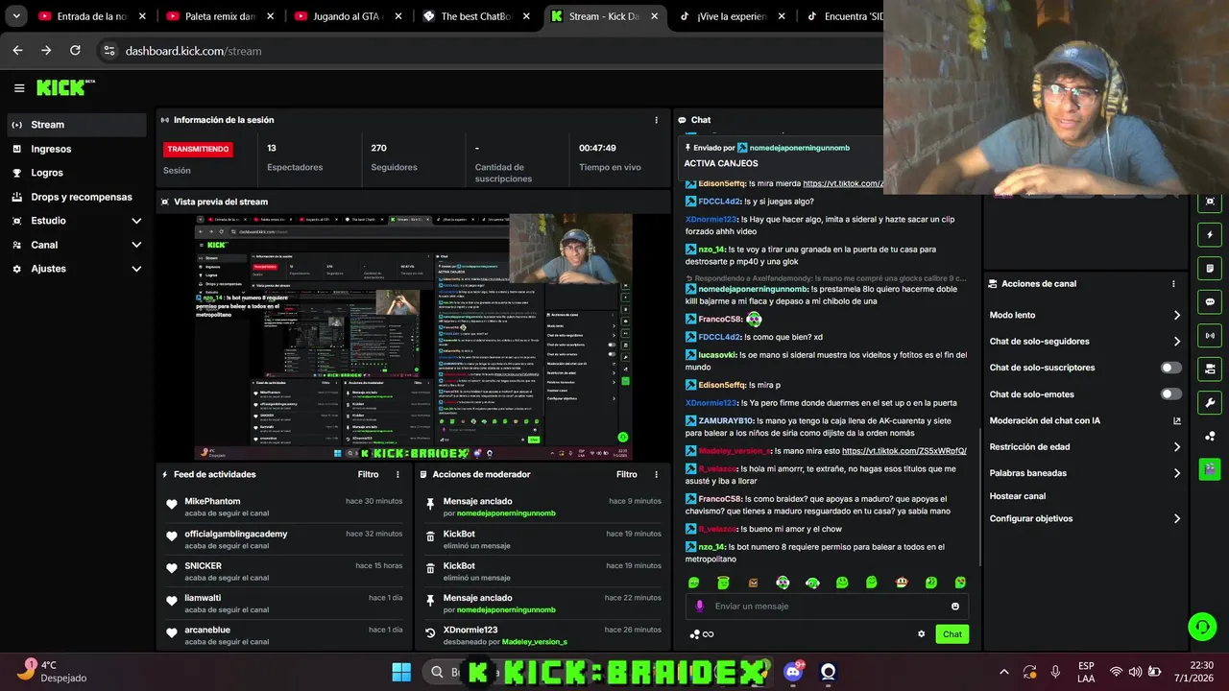Click the green clapperboard clips icon
1229x691 pixels.
pyautogui.click(x=1210, y=469)
